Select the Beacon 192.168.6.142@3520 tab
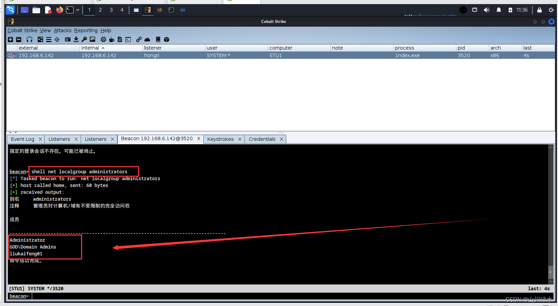 point(157,138)
